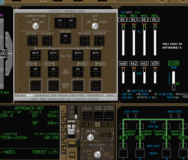This screenshot has height=160, width=188.
Task: Click the 30/146 FLAP/SPEED value
Action: 51,137
